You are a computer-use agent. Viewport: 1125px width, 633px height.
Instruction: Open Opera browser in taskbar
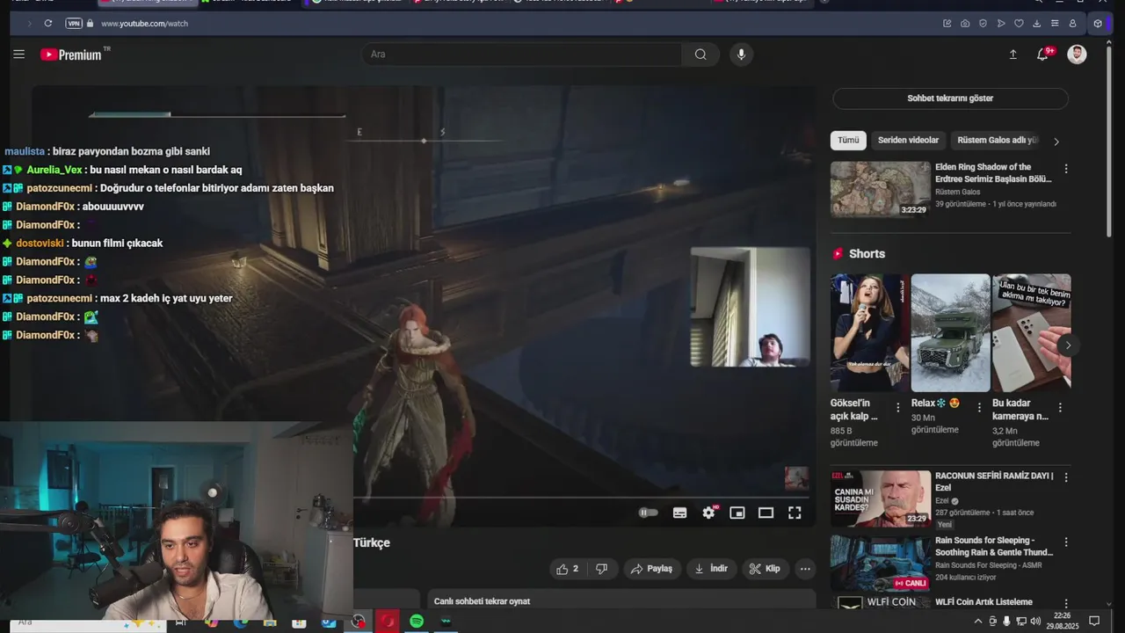388,622
